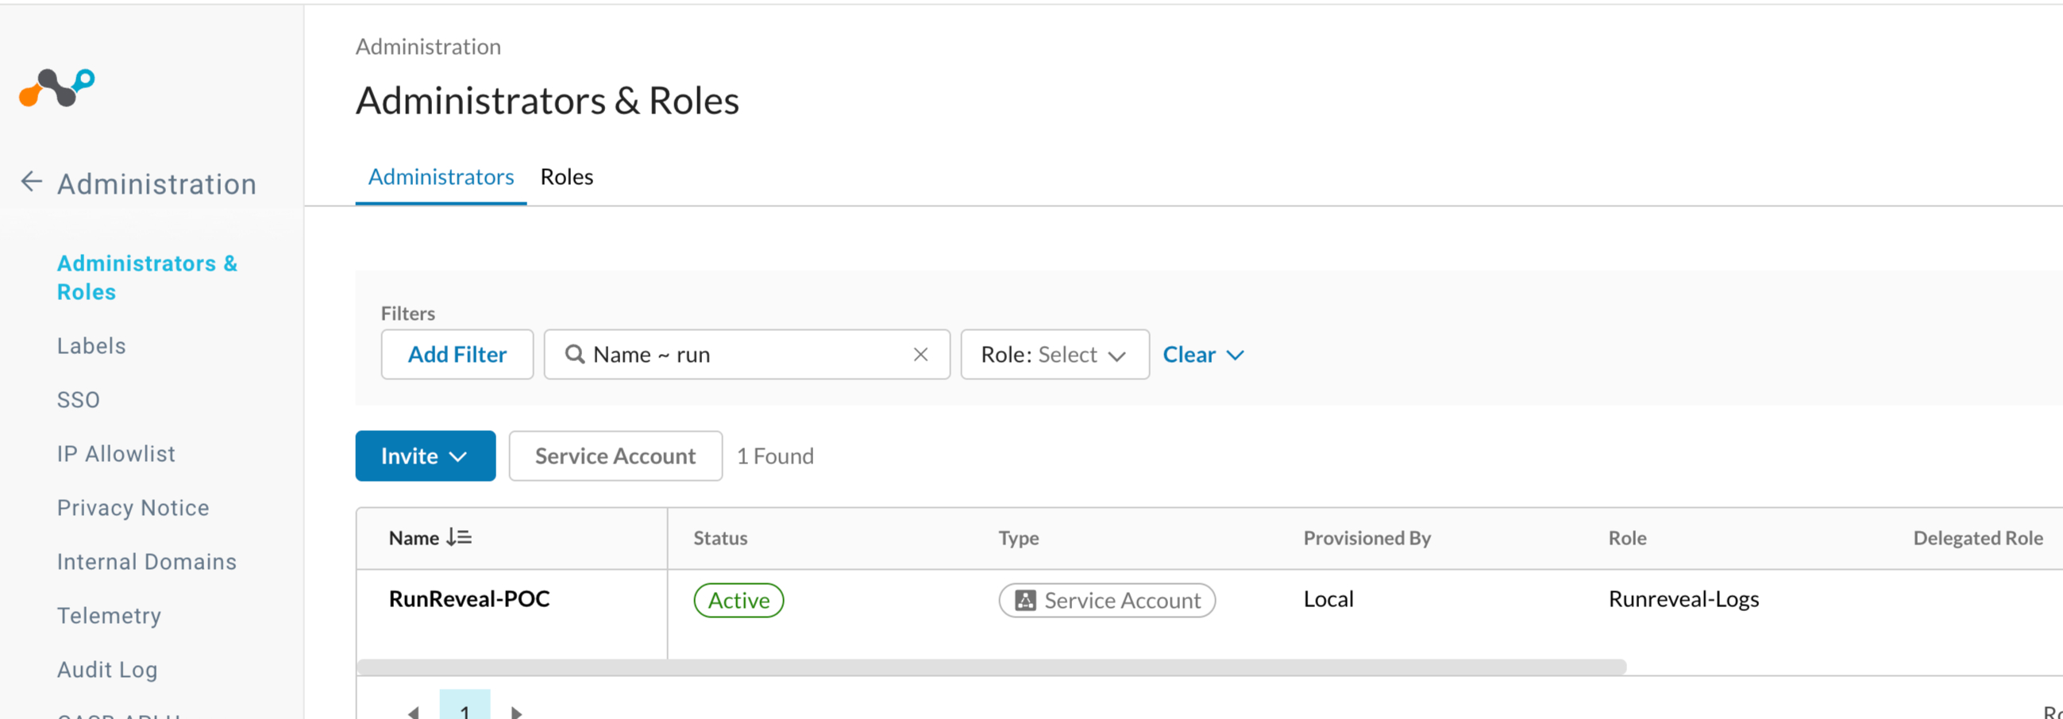Expand the Invite dropdown
This screenshot has height=719, width=2063.
(x=426, y=456)
